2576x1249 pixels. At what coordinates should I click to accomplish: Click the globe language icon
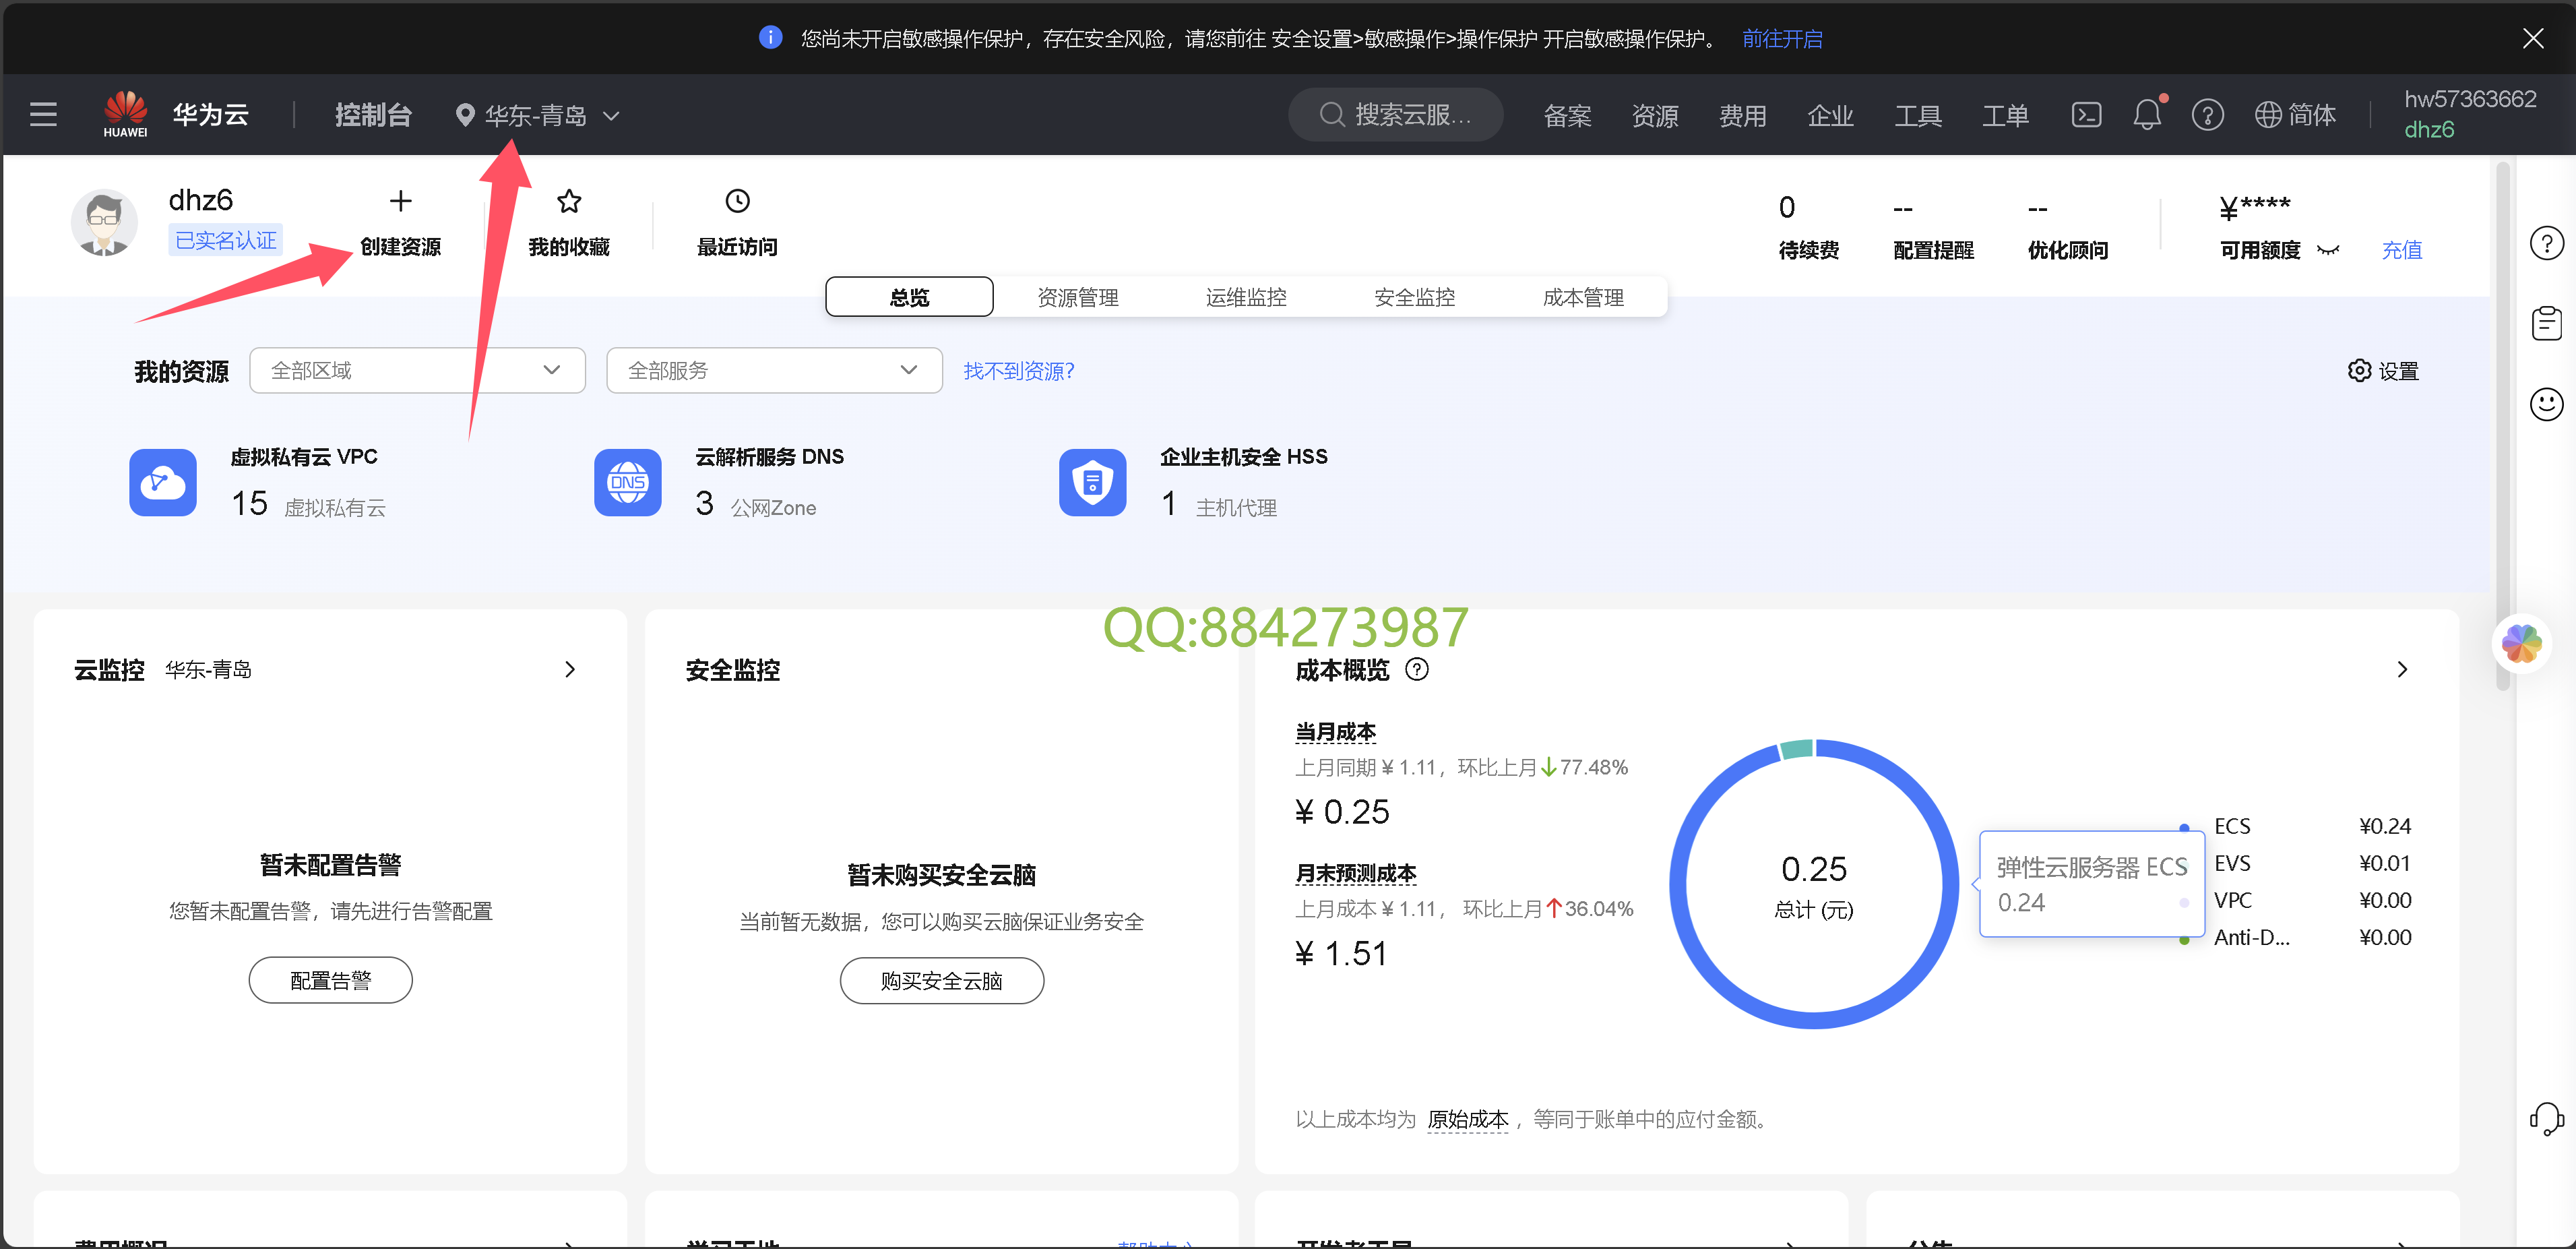(x=2268, y=115)
